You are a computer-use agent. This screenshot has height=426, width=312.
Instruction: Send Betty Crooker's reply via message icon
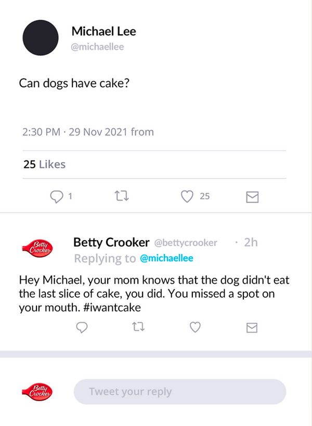252,327
